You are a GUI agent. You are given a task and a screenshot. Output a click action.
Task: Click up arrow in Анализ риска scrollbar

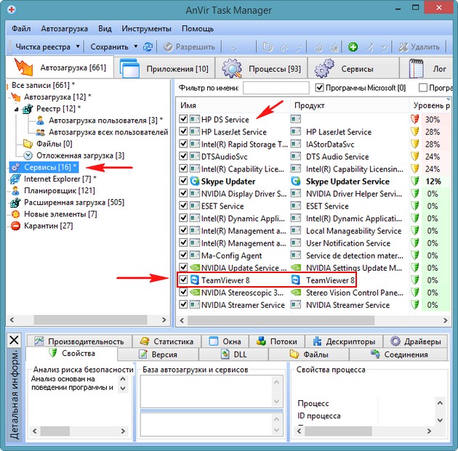(123, 379)
